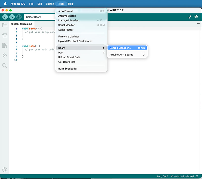Open the editor's three-dot more menu
Image resolution: width=202 pixels, height=179 pixels.
[198, 24]
